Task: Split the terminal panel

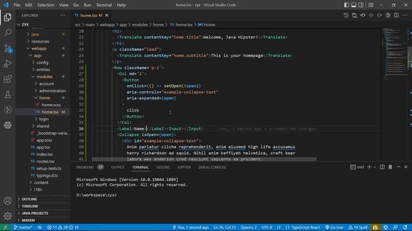Action: (382, 167)
